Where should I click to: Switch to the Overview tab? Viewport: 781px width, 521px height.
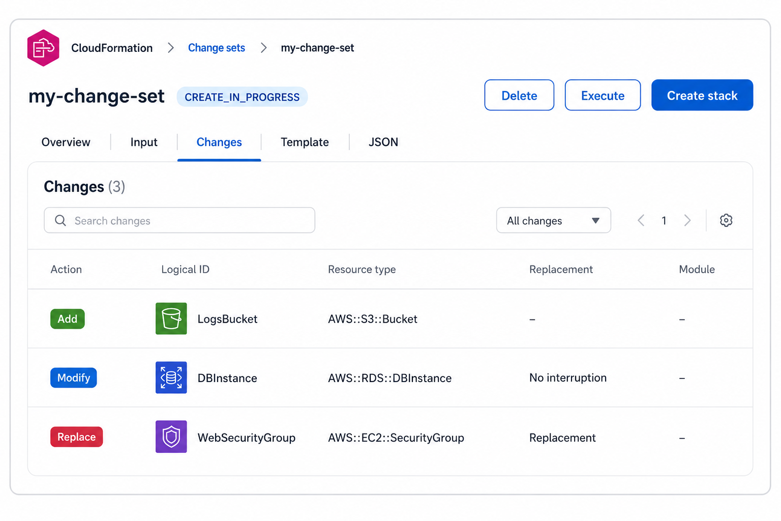pyautogui.click(x=66, y=142)
